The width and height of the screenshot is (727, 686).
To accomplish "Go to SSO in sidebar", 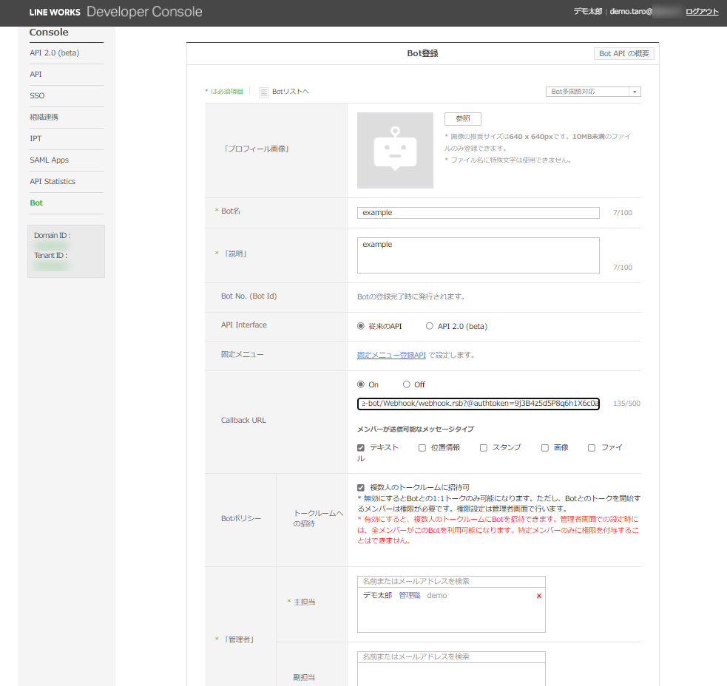I will [37, 95].
